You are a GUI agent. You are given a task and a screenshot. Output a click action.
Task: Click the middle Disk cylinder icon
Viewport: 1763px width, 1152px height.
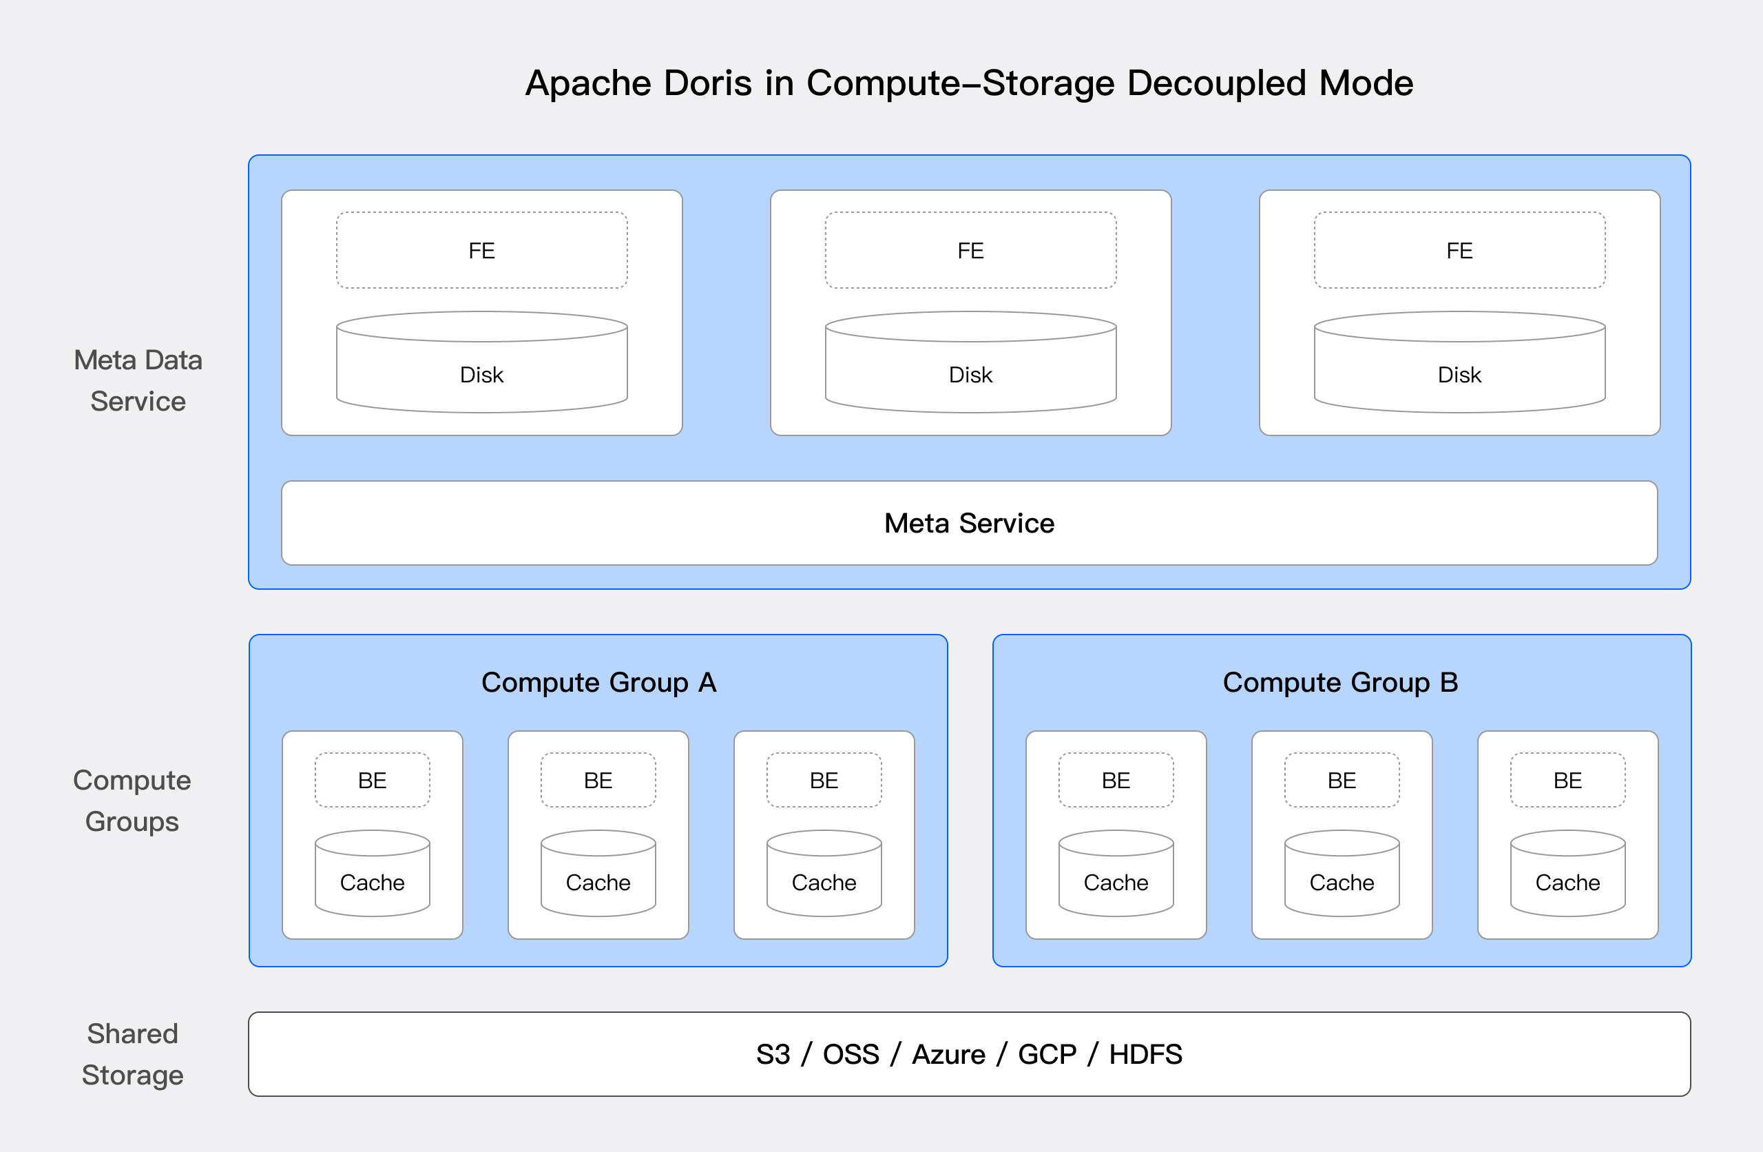970,361
